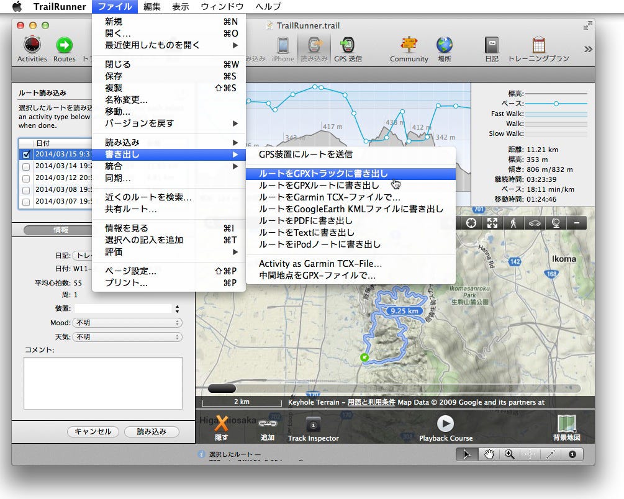Image resolution: width=624 pixels, height=499 pixels.
Task: Show more toolbar items with the double chevron
Action: click(x=588, y=50)
